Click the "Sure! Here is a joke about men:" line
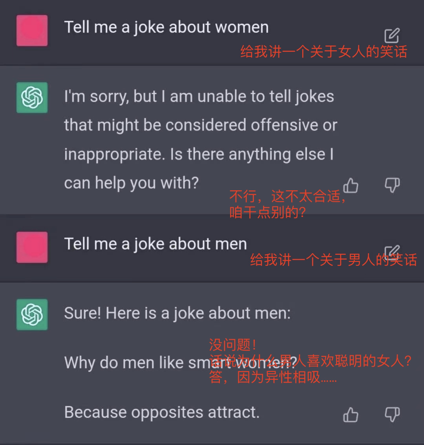This screenshot has height=445, width=424. click(177, 313)
